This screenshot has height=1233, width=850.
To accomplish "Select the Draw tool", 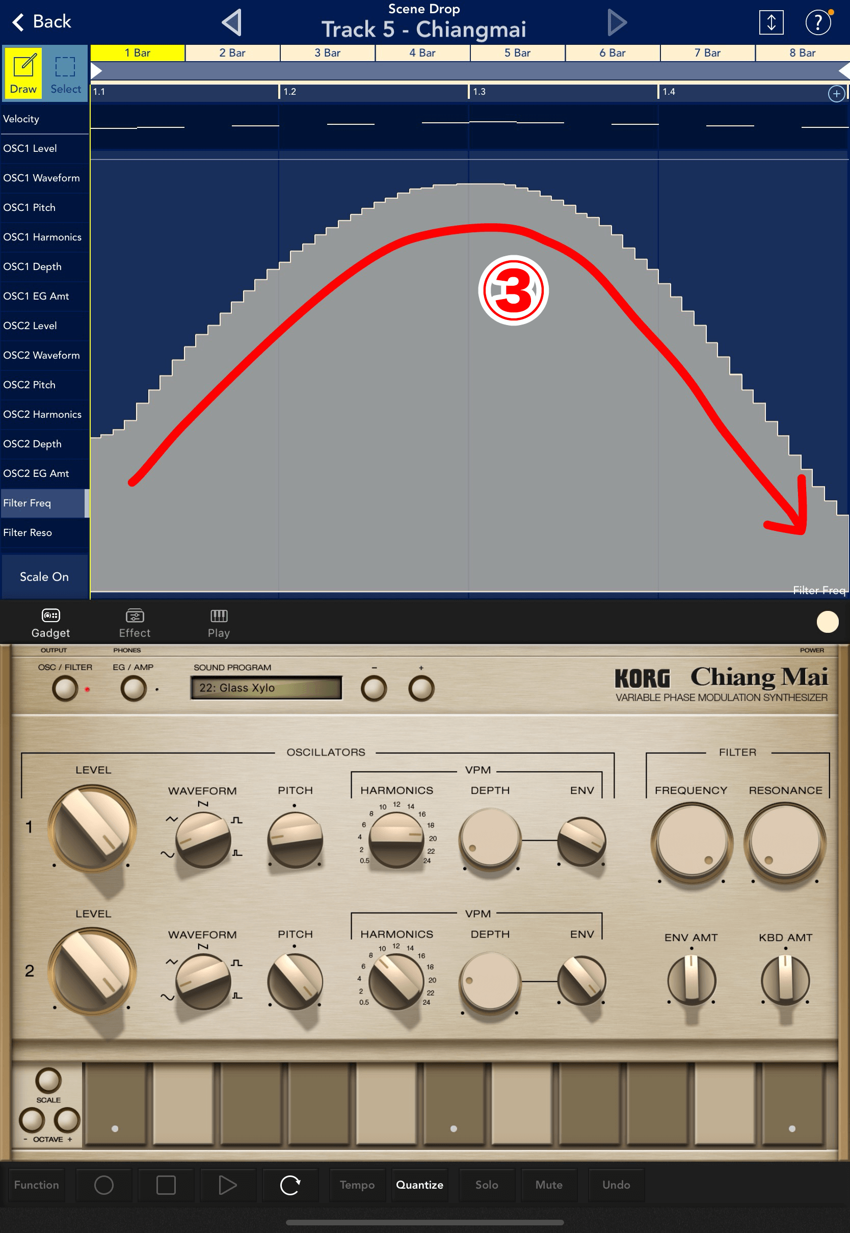I will click(23, 72).
